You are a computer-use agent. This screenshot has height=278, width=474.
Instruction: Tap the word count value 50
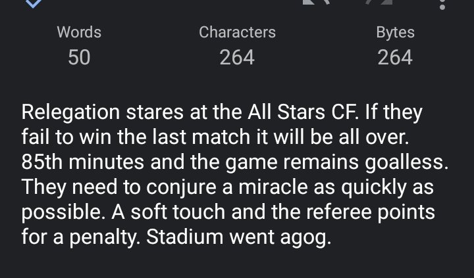[79, 57]
